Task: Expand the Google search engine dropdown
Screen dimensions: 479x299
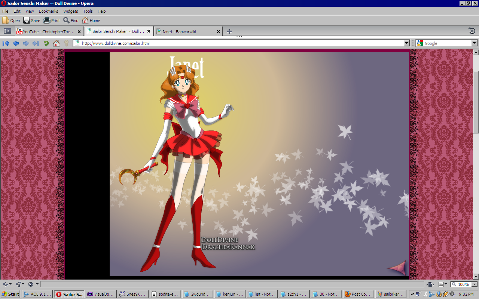Action: pyautogui.click(x=475, y=43)
